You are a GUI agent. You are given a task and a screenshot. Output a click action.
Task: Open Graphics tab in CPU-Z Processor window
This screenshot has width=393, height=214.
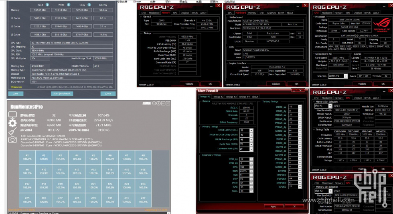click(x=358, y=13)
